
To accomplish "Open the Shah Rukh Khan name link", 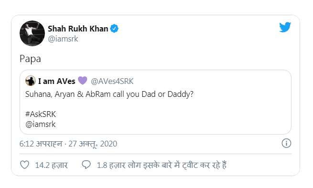I will pyautogui.click(x=78, y=29).
